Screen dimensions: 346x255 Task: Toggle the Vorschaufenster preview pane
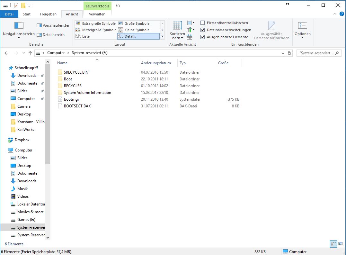coord(53,25)
